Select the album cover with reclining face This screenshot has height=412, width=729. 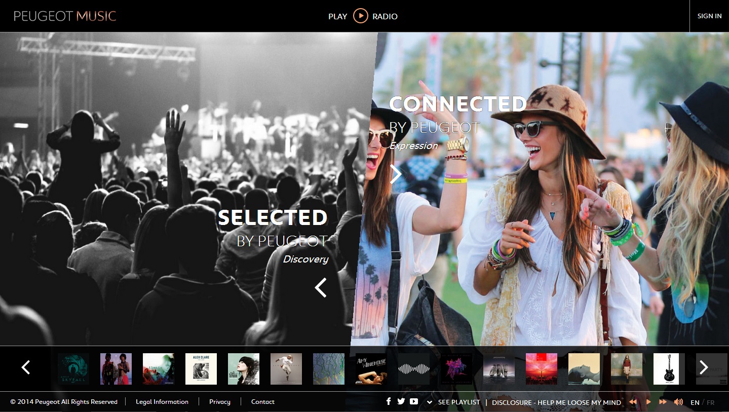584,369
